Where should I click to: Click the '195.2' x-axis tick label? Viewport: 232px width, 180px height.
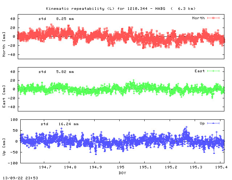coord(171,167)
